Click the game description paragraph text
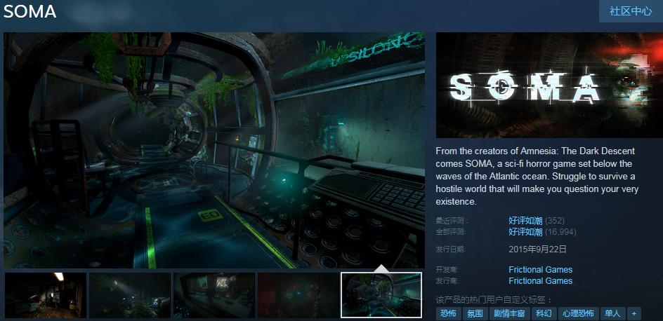 tap(537, 177)
